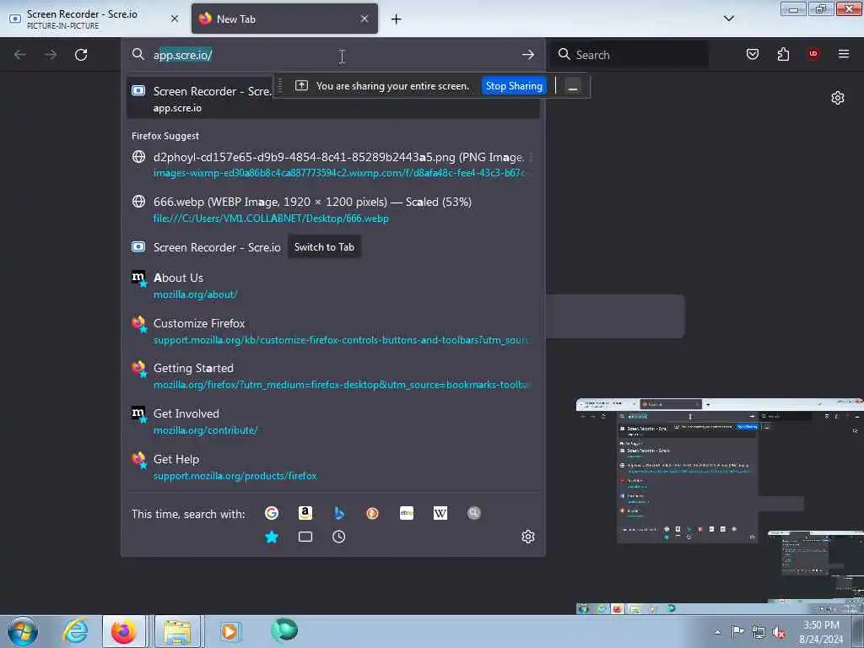This screenshot has width=864, height=648.
Task: Click the network tray icon
Action: click(x=759, y=632)
